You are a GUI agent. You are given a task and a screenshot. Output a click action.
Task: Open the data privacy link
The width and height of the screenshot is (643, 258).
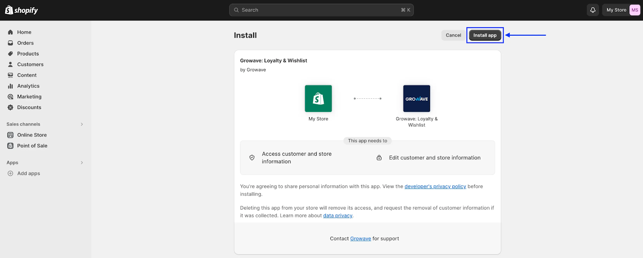coord(338,215)
